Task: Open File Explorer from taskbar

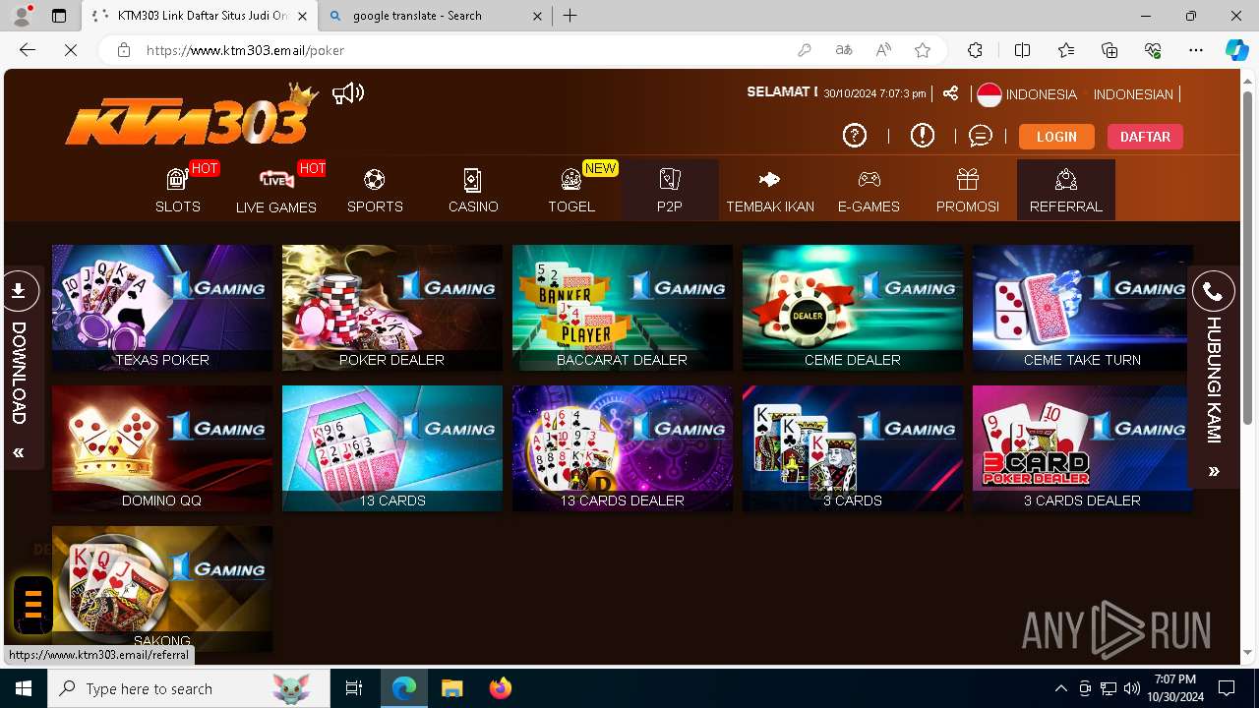Action: [452, 688]
